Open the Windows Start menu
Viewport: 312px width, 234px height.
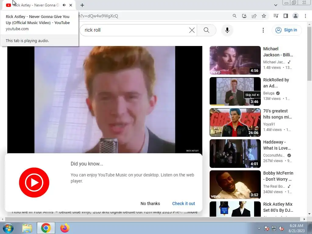pos(8,228)
